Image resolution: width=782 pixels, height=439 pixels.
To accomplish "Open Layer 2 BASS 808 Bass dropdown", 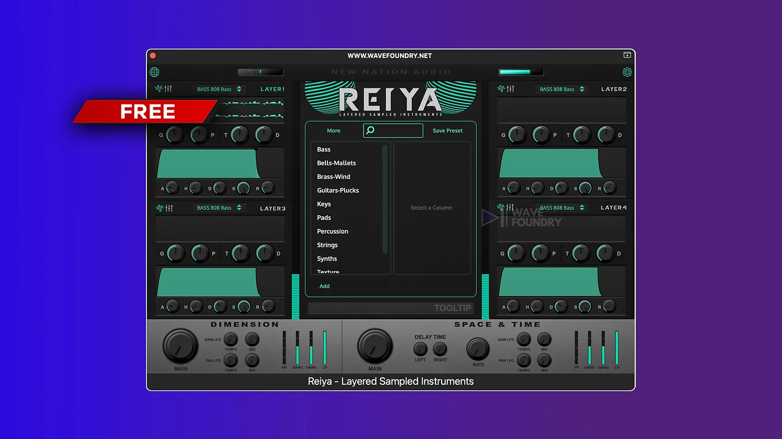I will [562, 89].
